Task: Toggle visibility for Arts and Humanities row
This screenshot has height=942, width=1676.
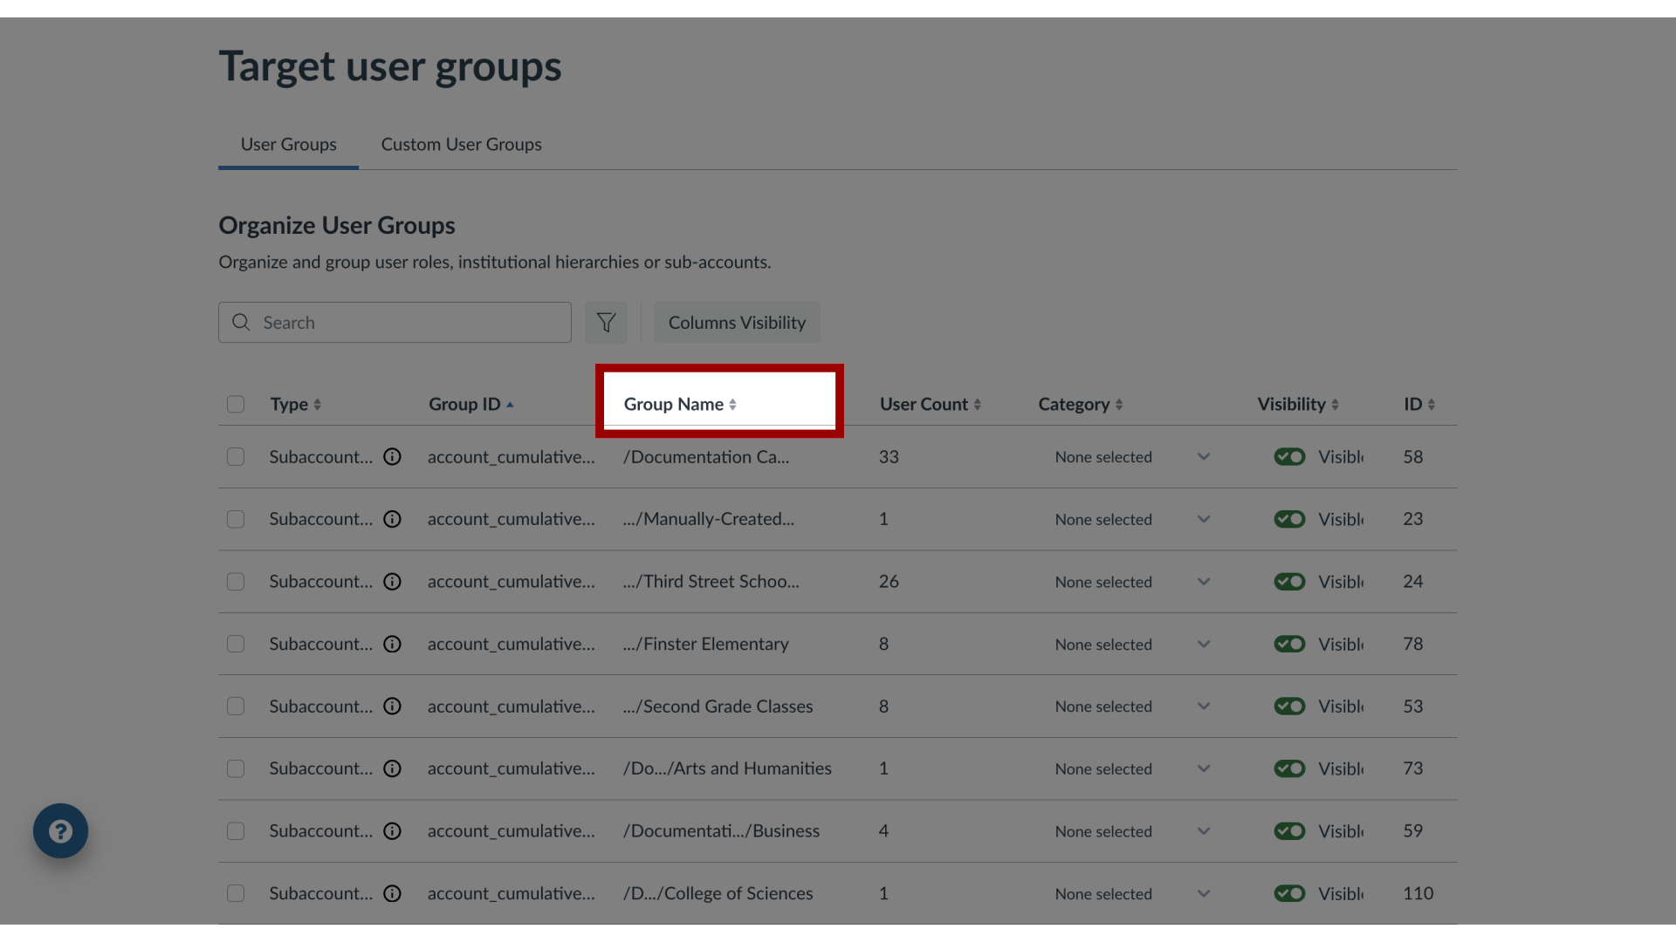Action: [x=1289, y=768]
